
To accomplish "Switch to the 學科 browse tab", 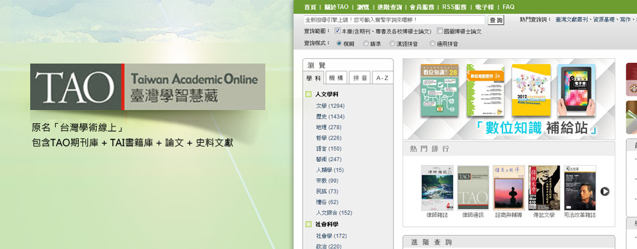I will [314, 77].
